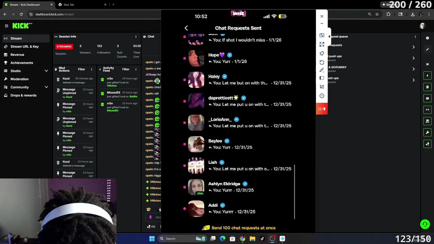The height and width of the screenshot is (244, 434).
Task: Open the Kick hamburger menu
Action: (x=6, y=26)
